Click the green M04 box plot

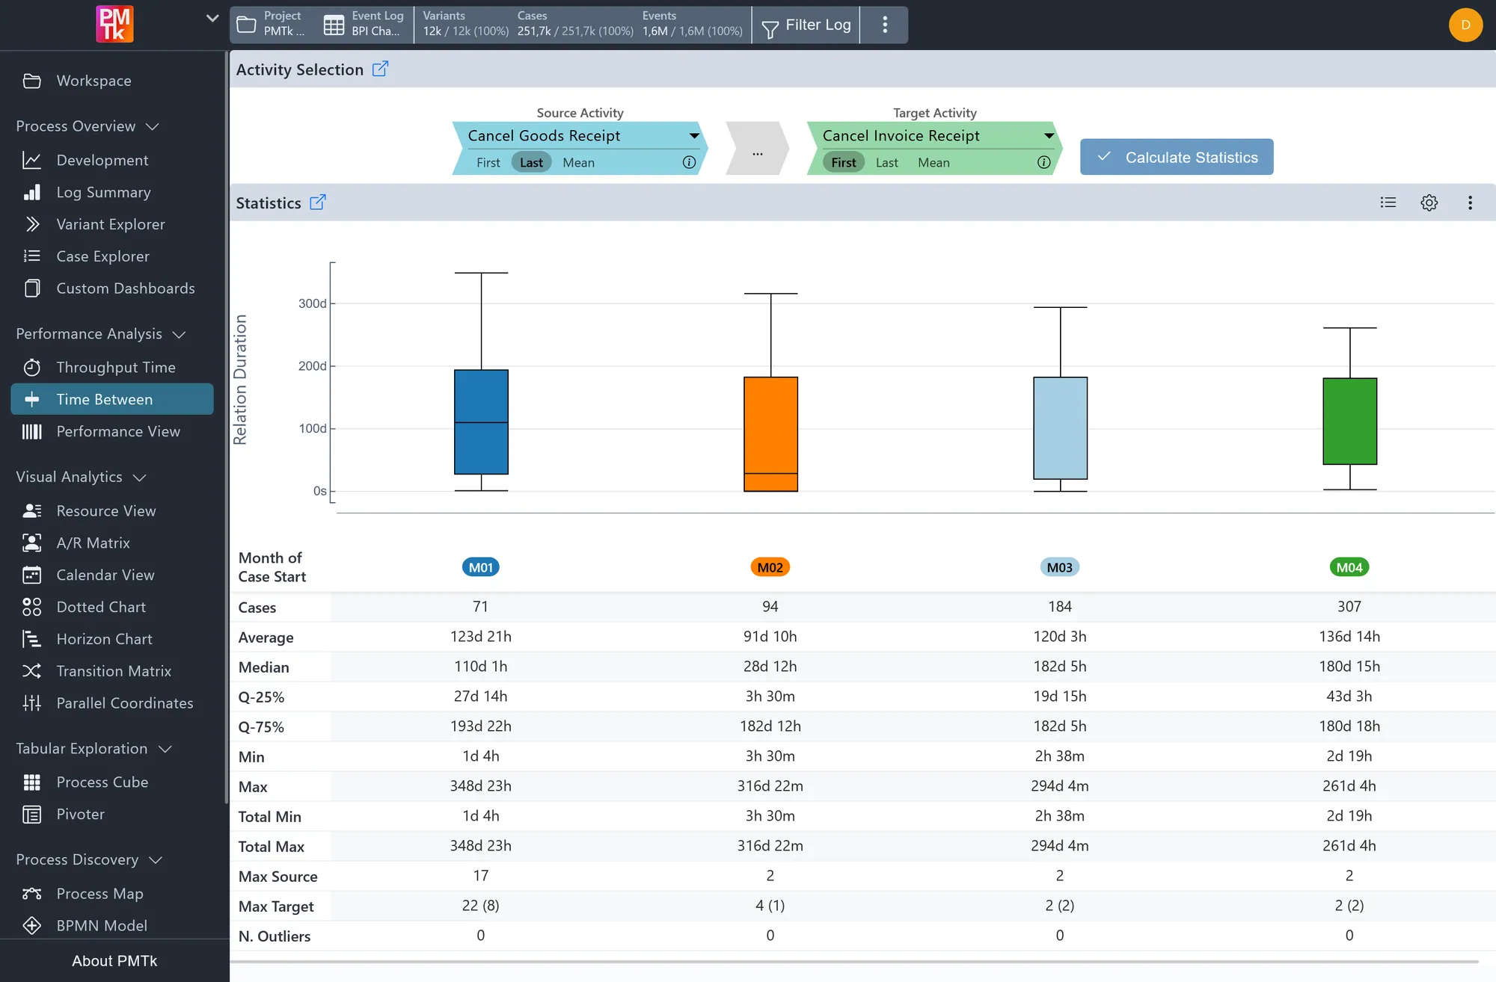(x=1349, y=421)
